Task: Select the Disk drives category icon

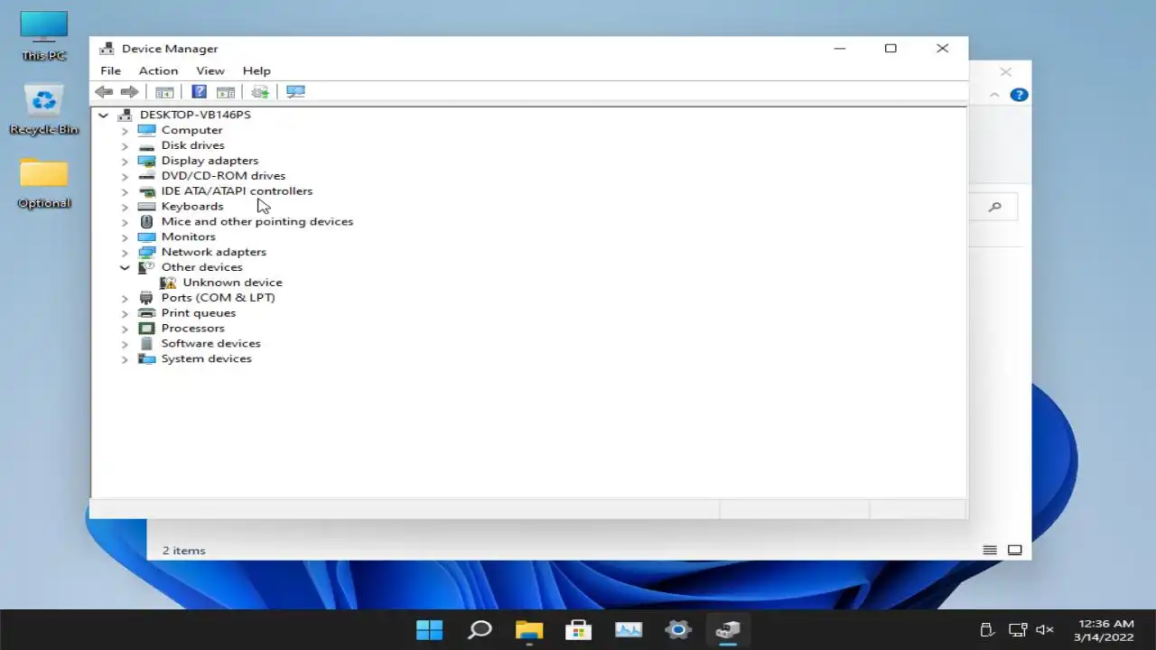Action: click(x=146, y=145)
